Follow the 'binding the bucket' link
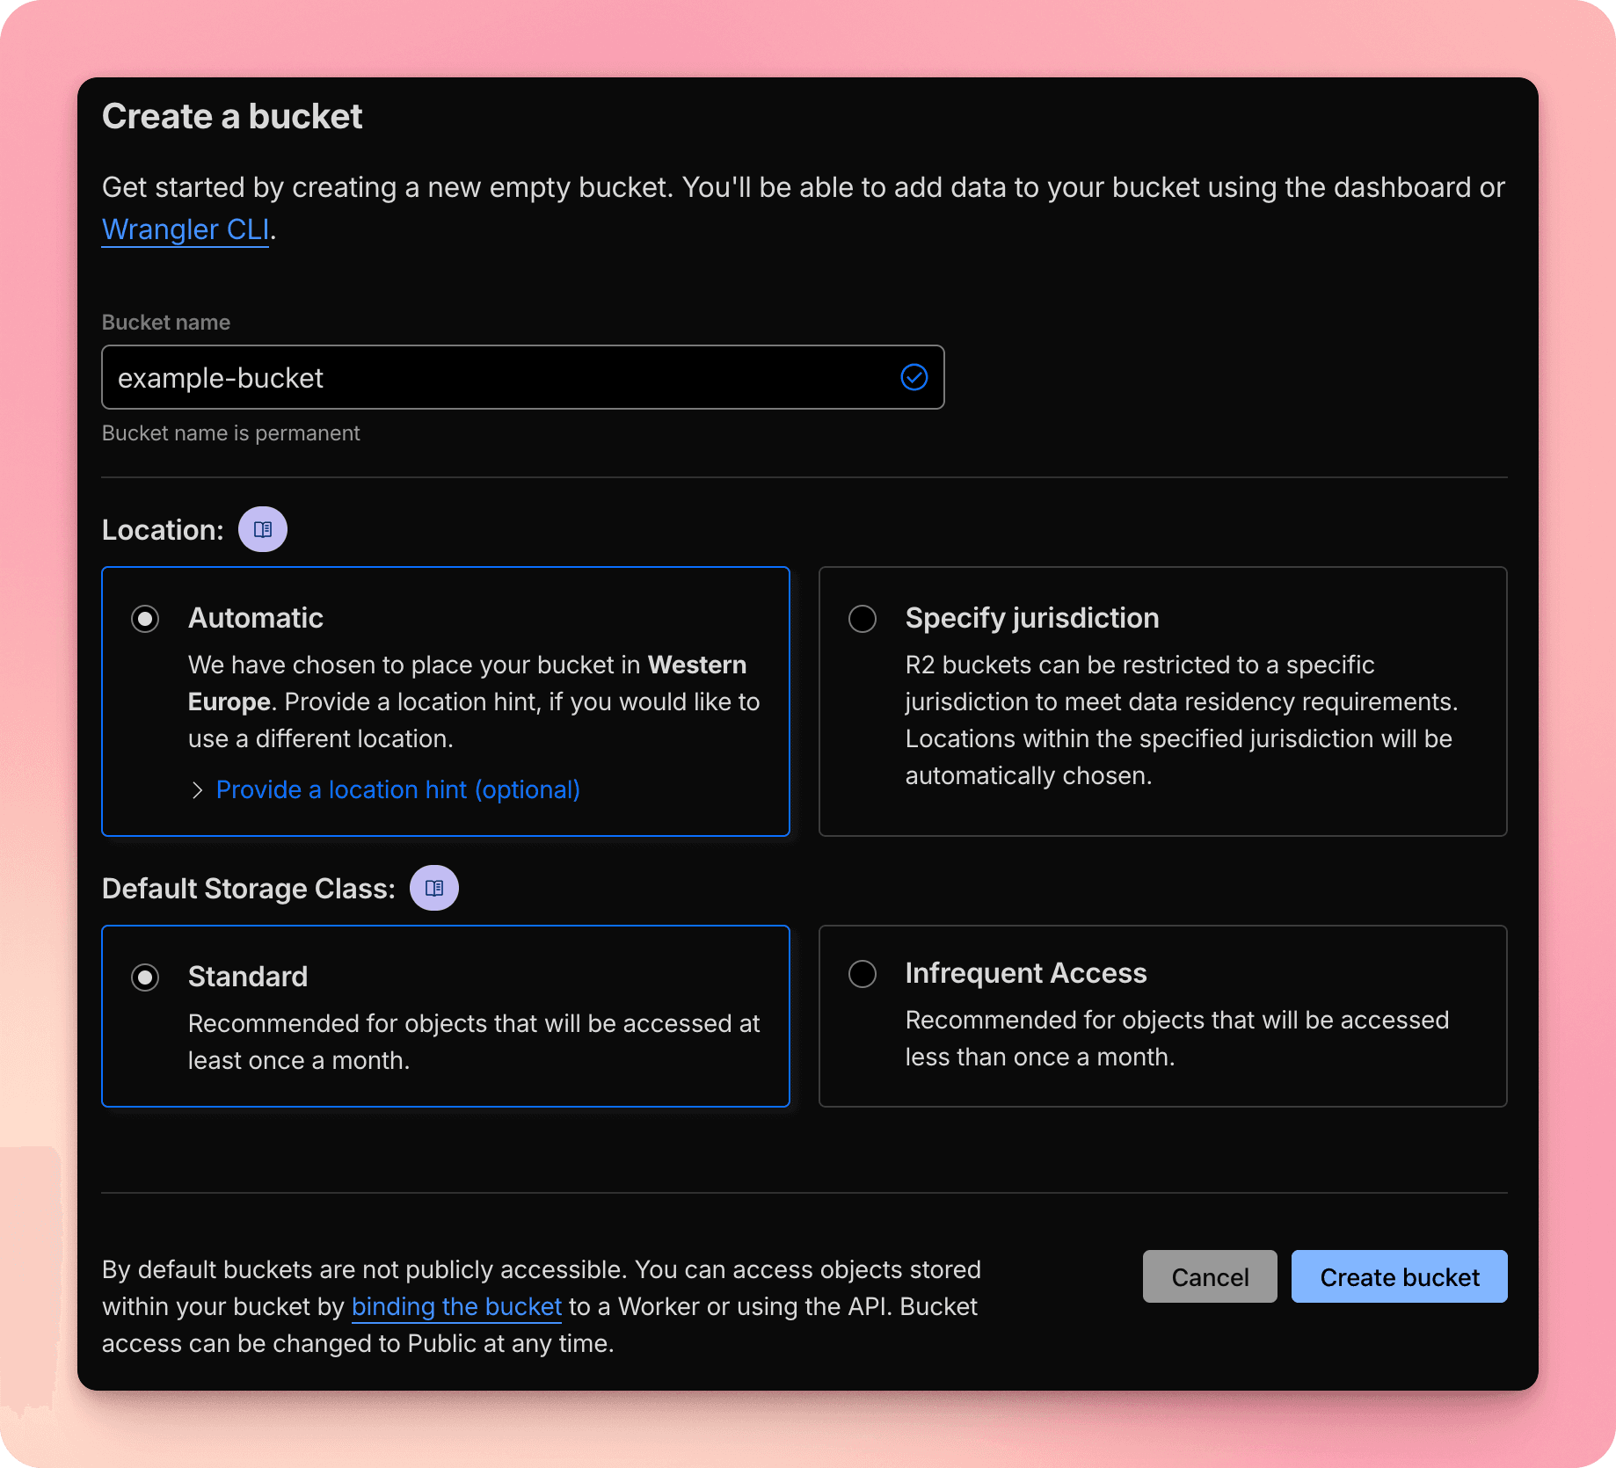The image size is (1616, 1468). [x=456, y=1307]
